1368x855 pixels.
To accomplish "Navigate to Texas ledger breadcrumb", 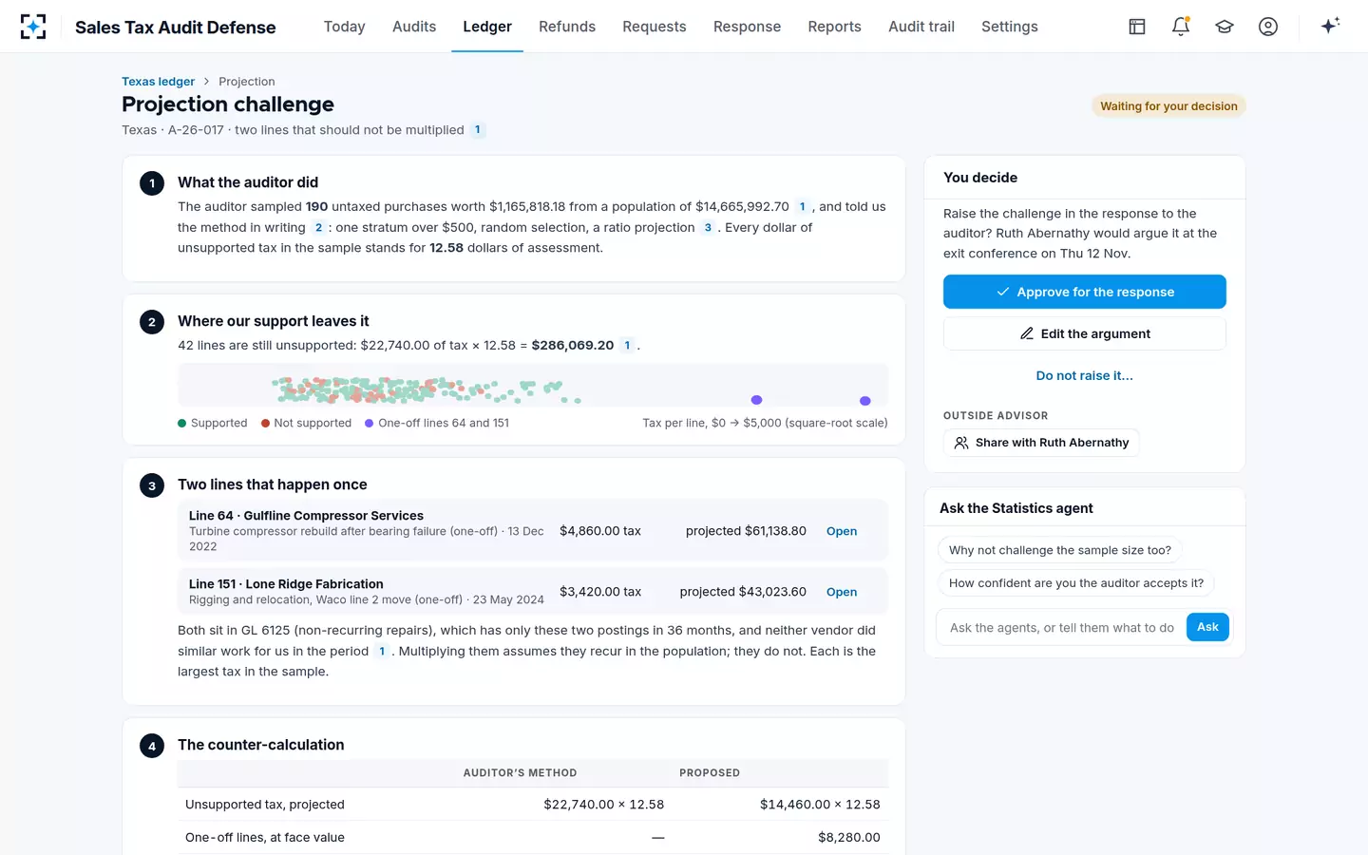I will [x=158, y=82].
